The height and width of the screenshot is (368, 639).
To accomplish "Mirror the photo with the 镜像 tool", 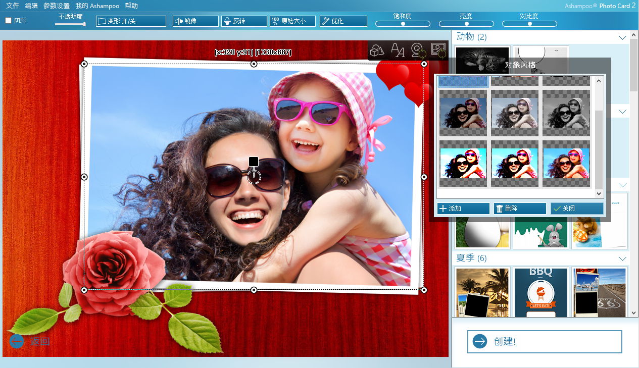I will [x=195, y=21].
